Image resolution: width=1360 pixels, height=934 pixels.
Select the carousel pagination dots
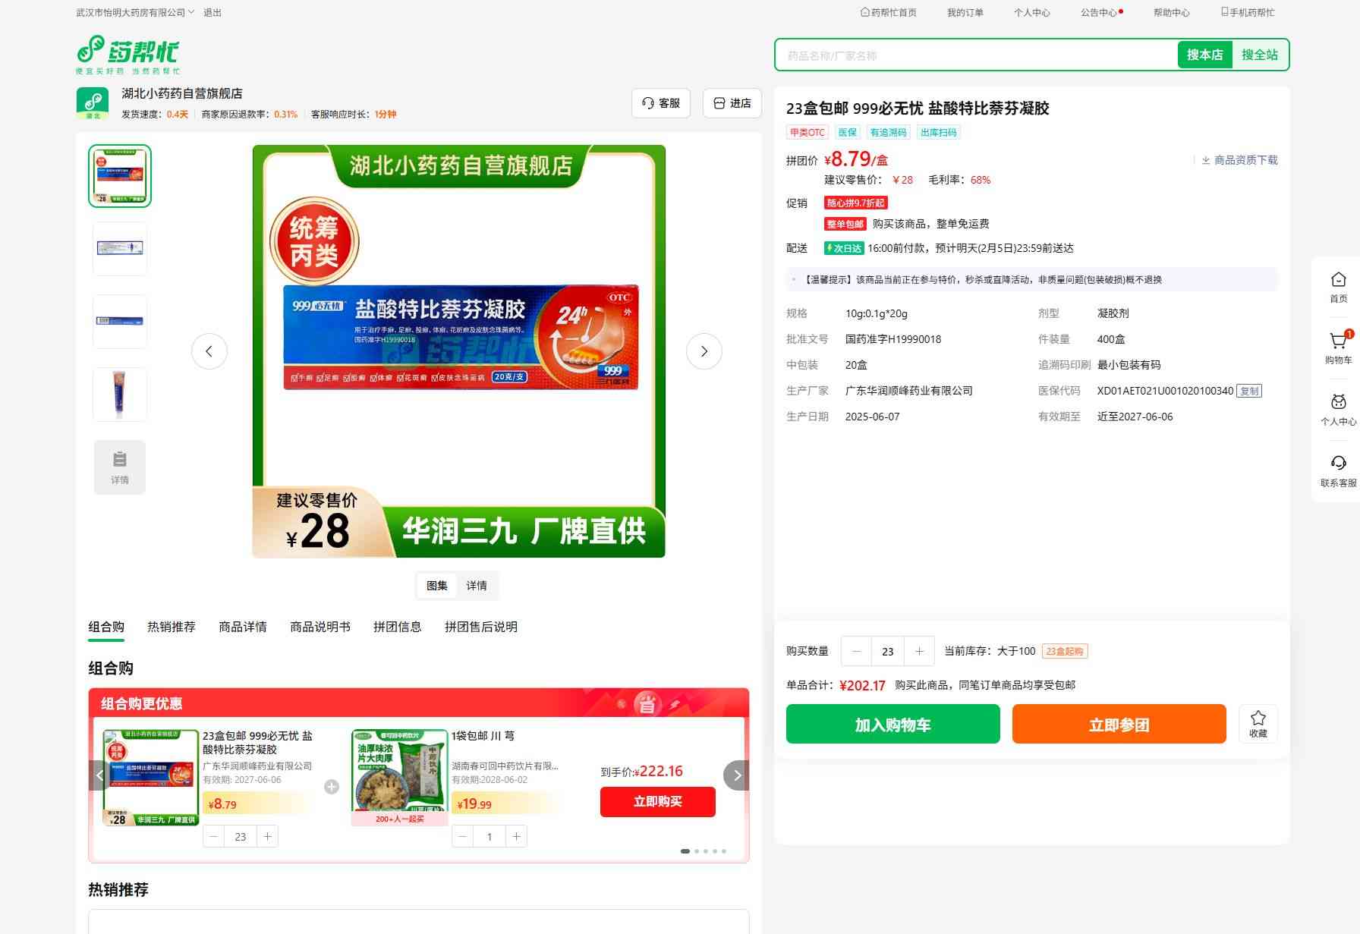point(704,851)
